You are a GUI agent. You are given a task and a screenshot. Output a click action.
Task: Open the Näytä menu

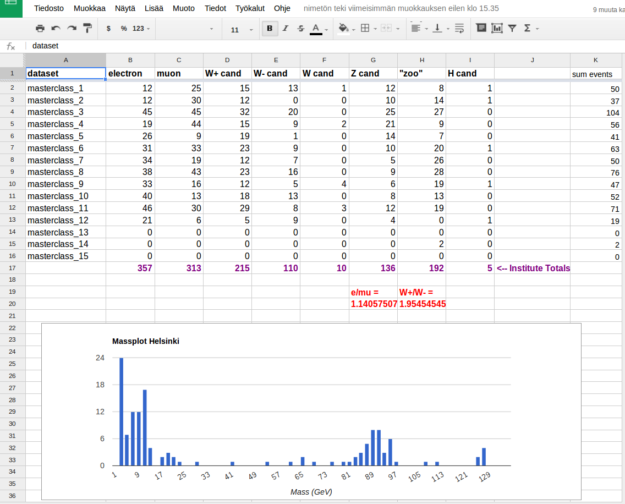[x=125, y=8]
